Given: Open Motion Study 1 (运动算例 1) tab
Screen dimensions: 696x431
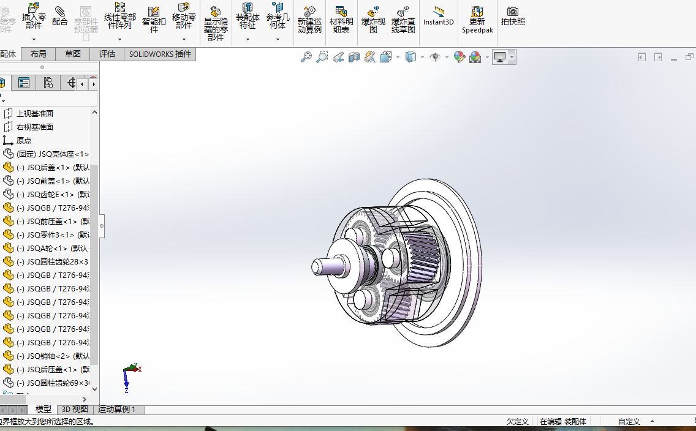Looking at the screenshot, I should point(116,410).
